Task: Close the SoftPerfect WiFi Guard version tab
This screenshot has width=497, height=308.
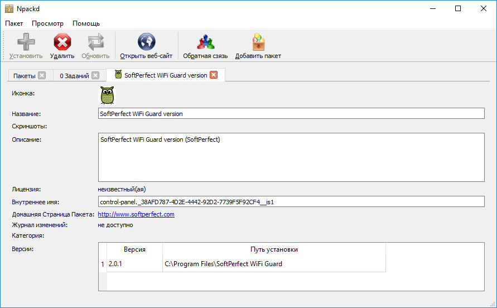Action: pyautogui.click(x=214, y=75)
